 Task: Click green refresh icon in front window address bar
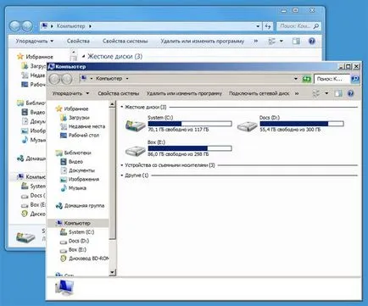click(306, 79)
